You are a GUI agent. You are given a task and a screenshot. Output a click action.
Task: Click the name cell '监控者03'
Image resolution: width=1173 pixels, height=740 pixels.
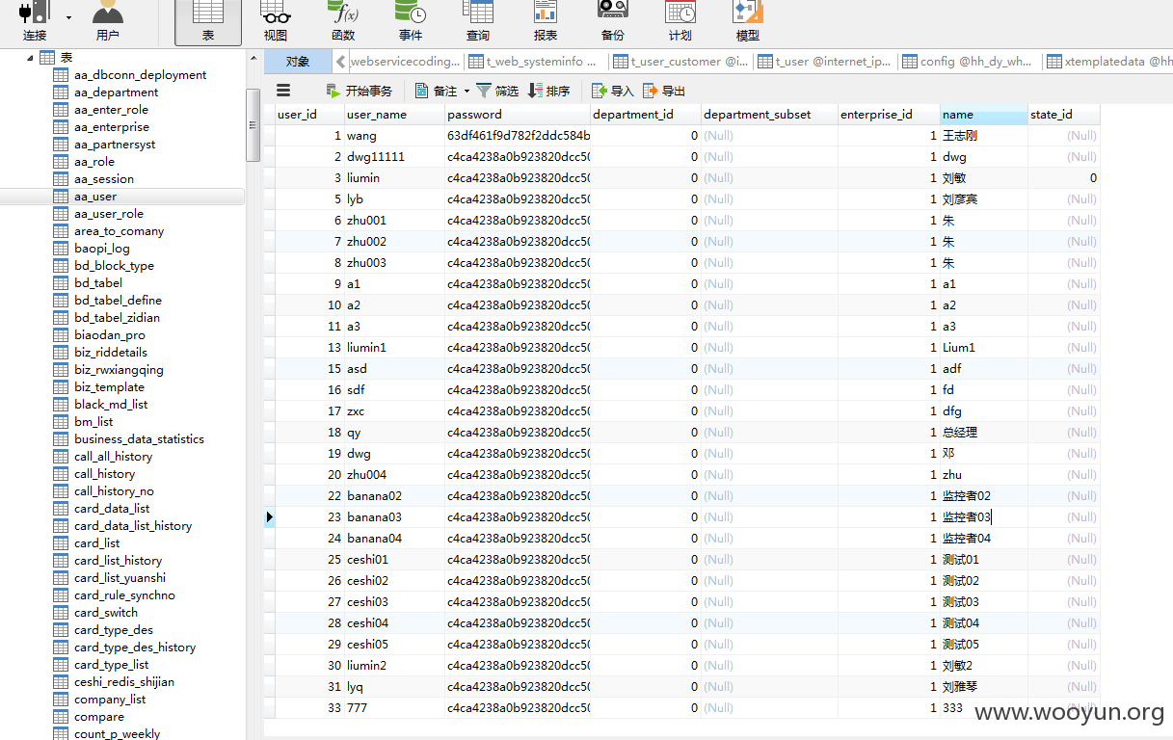tap(984, 517)
